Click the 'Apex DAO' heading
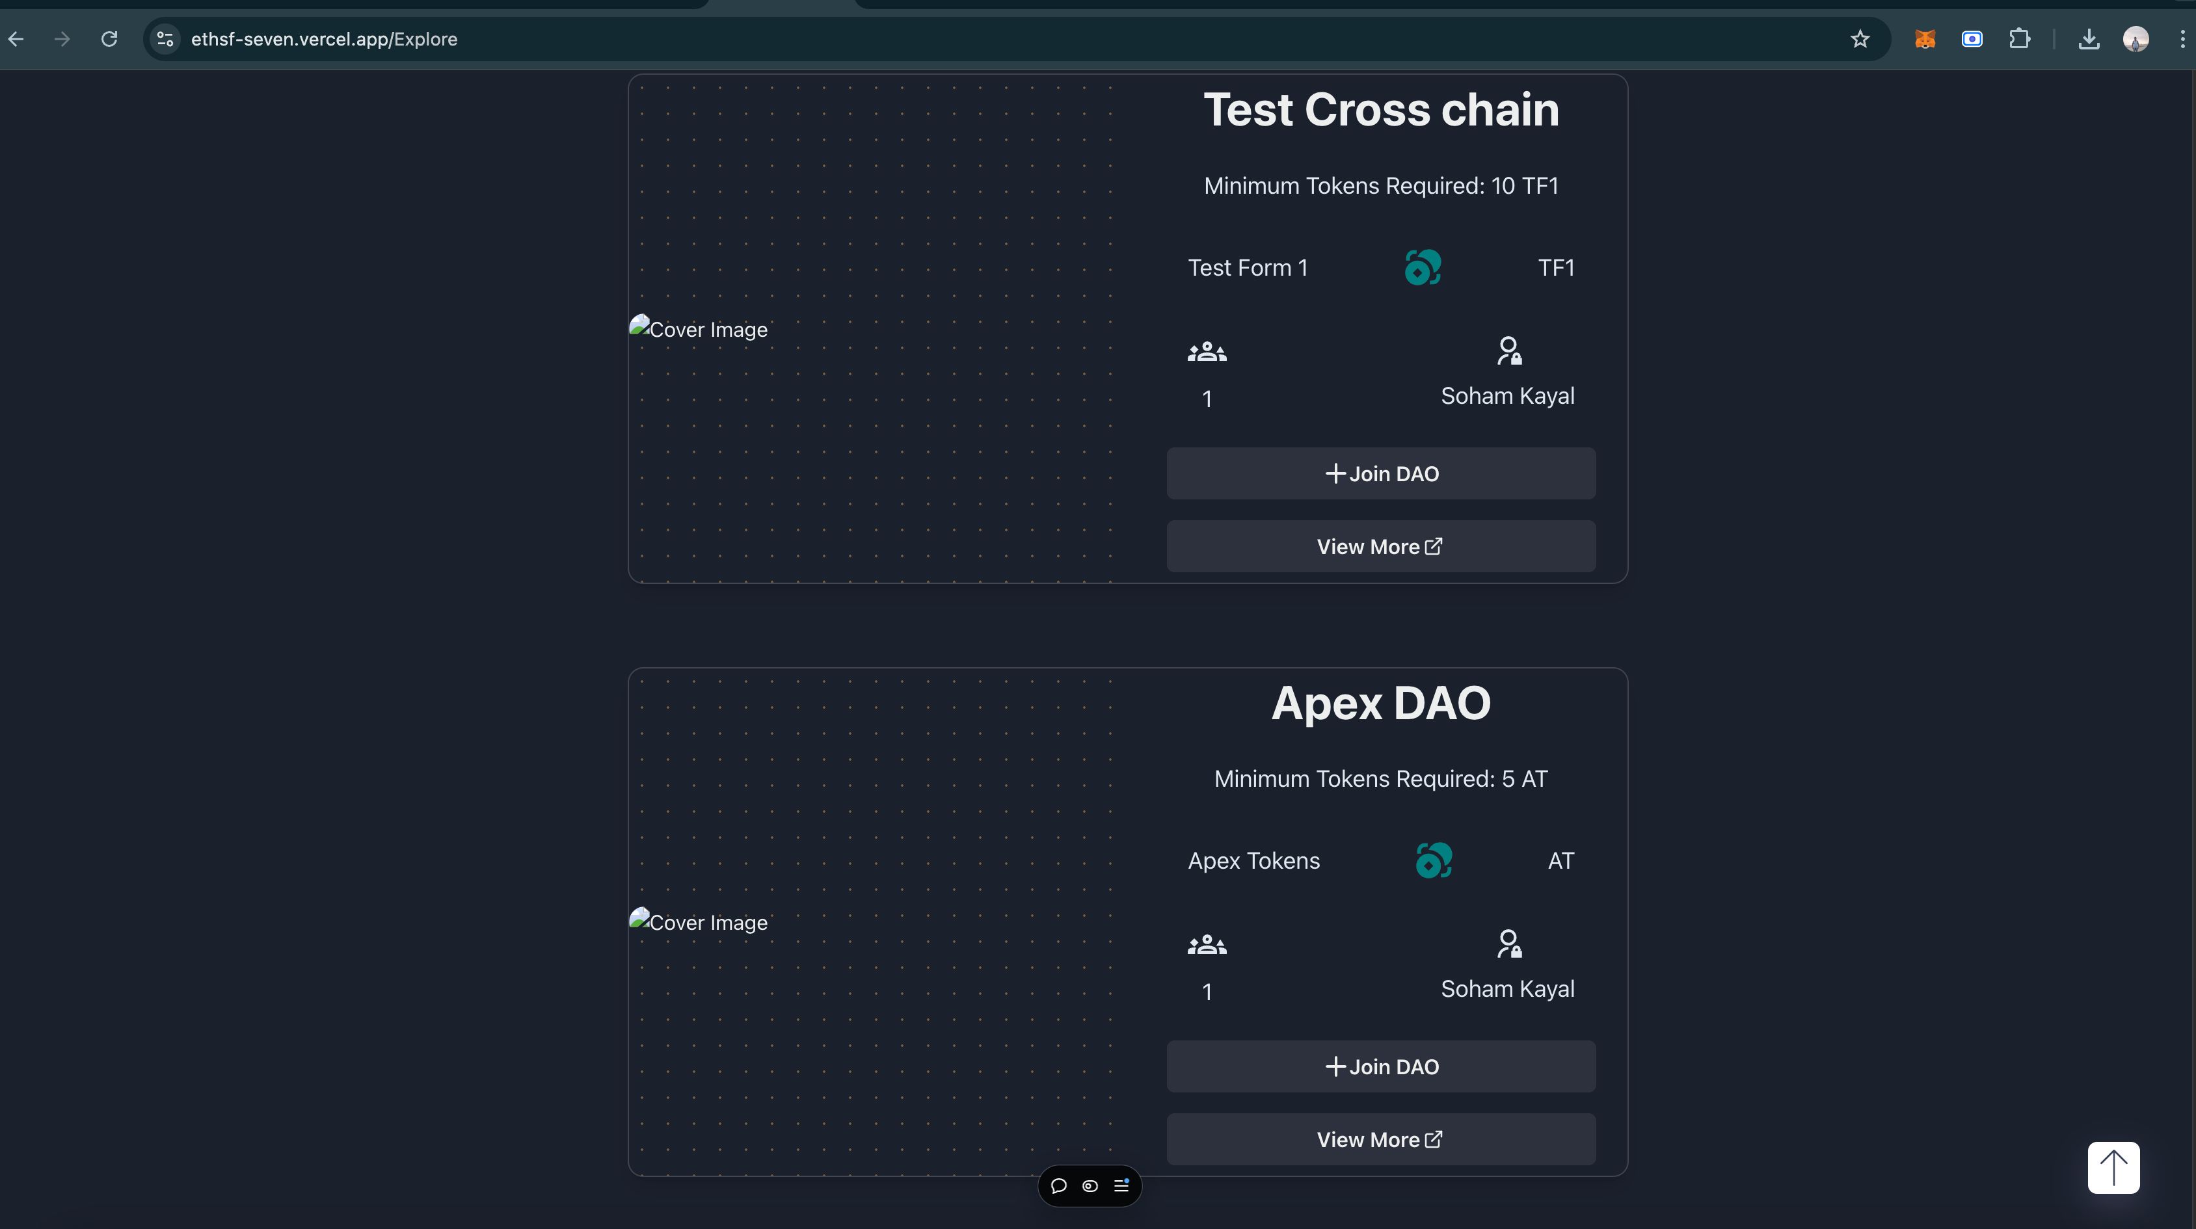 pyautogui.click(x=1381, y=703)
